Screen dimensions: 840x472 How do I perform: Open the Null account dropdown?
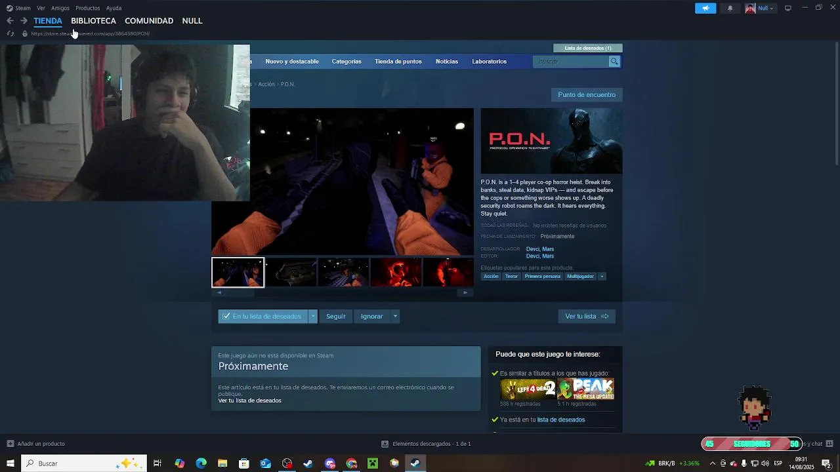(760, 8)
